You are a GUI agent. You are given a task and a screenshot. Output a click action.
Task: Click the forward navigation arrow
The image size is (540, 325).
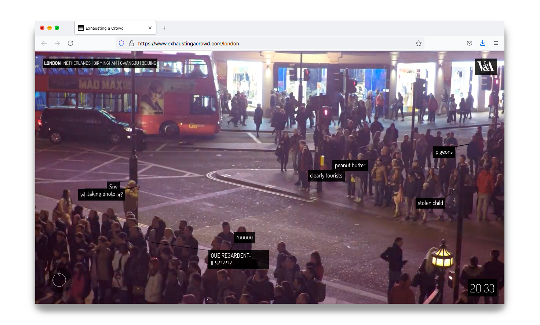pyautogui.click(x=57, y=43)
